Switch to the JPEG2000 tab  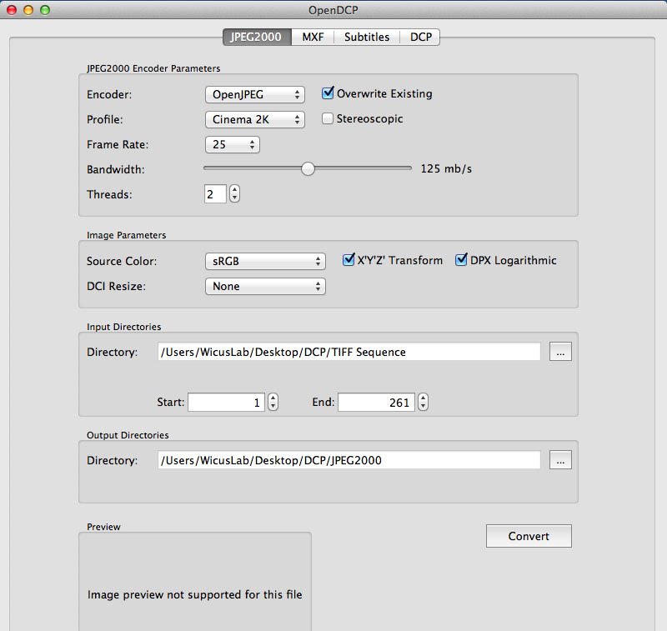point(257,37)
